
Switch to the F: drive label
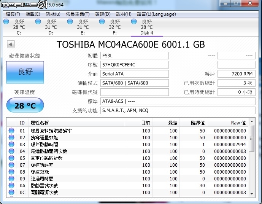114,33
